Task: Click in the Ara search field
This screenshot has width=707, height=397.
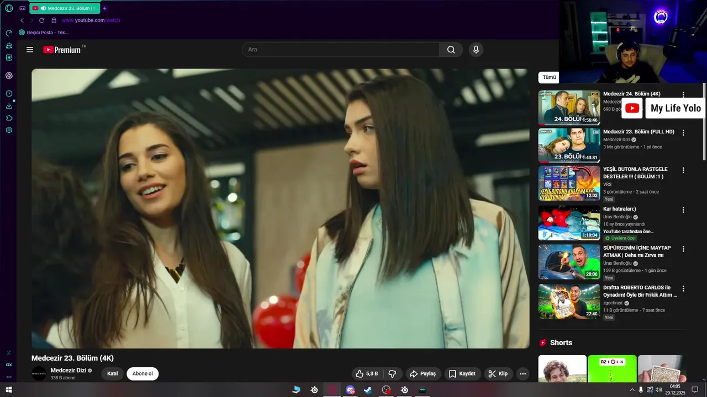Action: coord(341,50)
